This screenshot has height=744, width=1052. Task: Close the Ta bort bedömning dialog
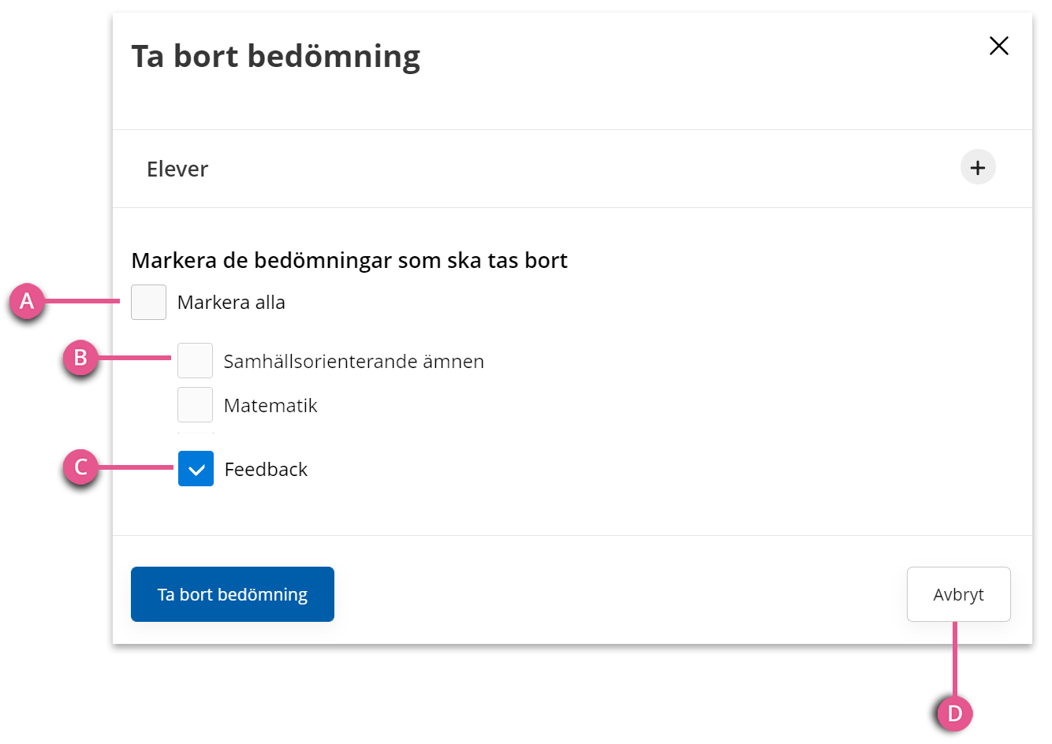(998, 46)
